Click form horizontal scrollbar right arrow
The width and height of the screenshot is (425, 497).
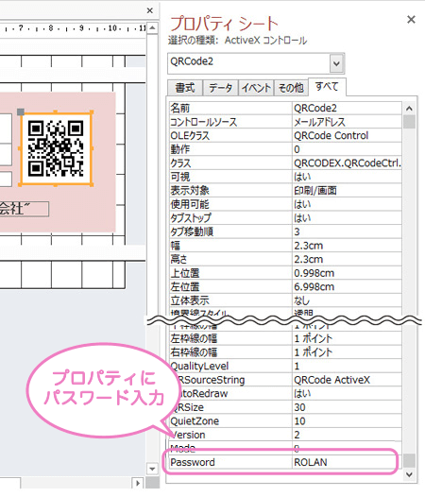tap(138, 483)
